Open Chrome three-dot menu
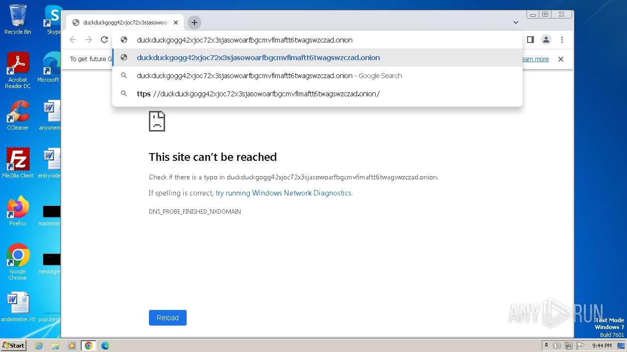Image resolution: width=627 pixels, height=352 pixels. (x=562, y=40)
